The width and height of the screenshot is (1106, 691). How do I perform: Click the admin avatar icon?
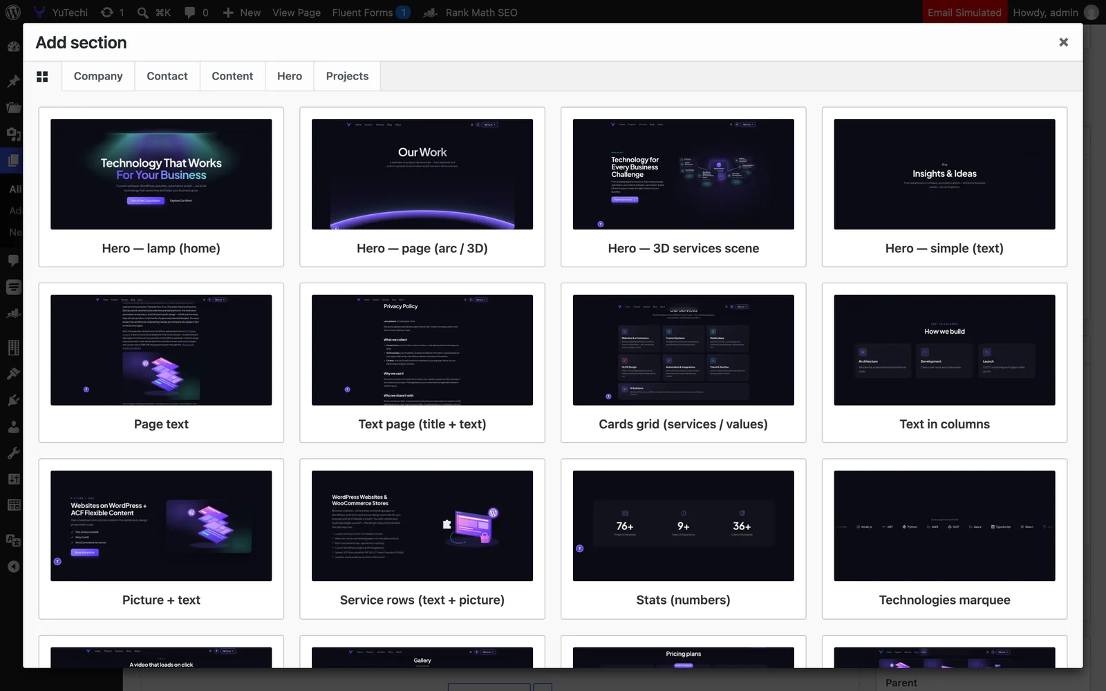[1091, 12]
